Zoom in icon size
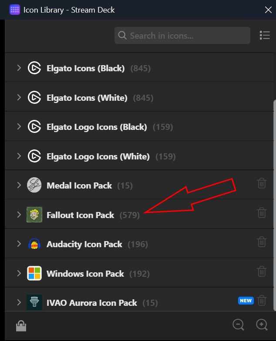Image resolution: width=276 pixels, height=341 pixels. (262, 325)
